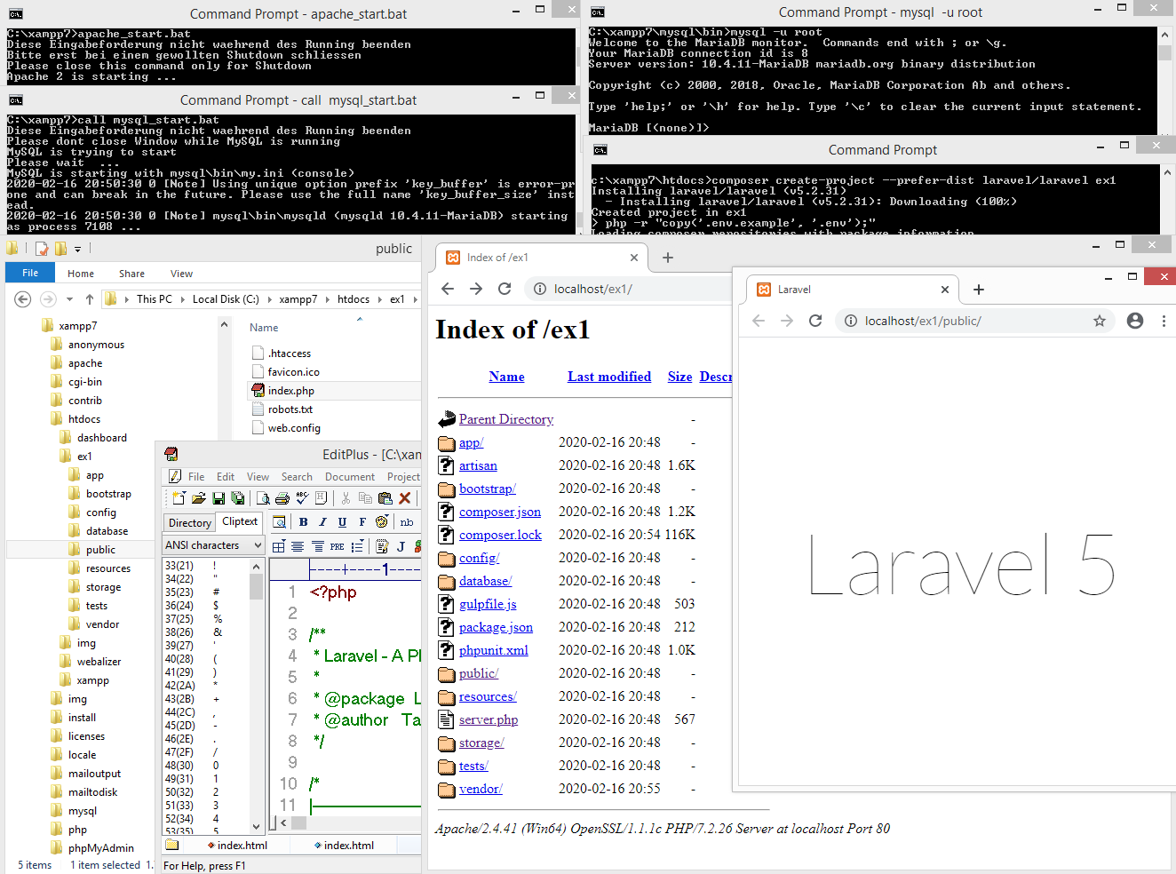Open file with EditPlus folder icon
The width and height of the screenshot is (1176, 874).
click(x=199, y=498)
